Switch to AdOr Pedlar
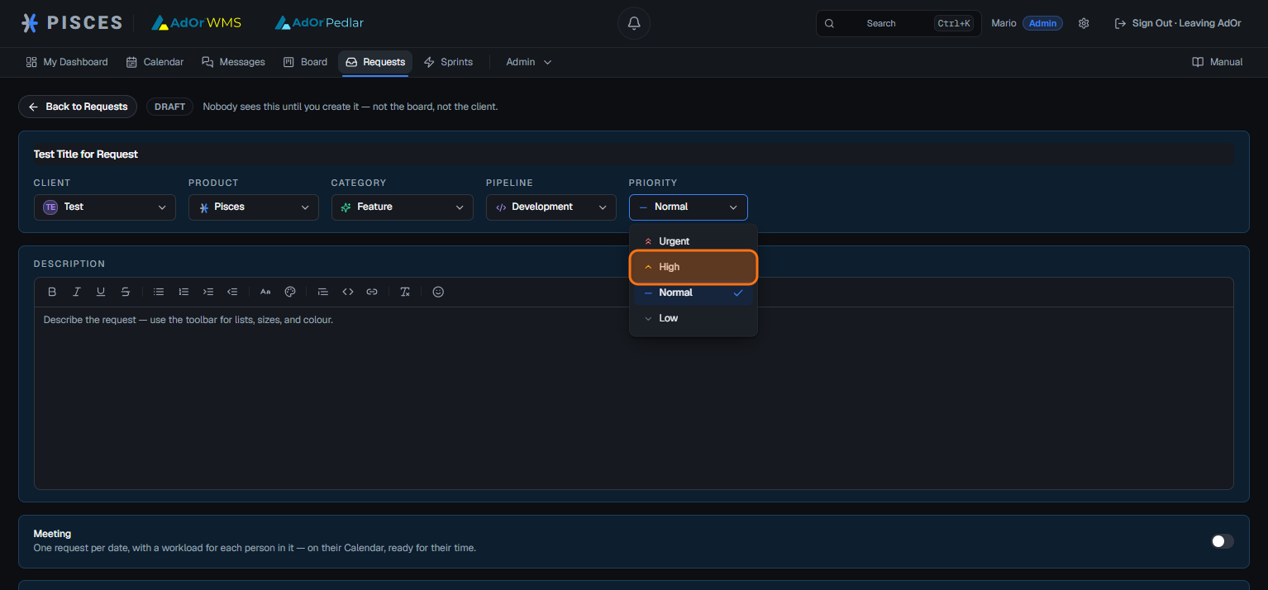This screenshot has width=1268, height=590. click(319, 23)
